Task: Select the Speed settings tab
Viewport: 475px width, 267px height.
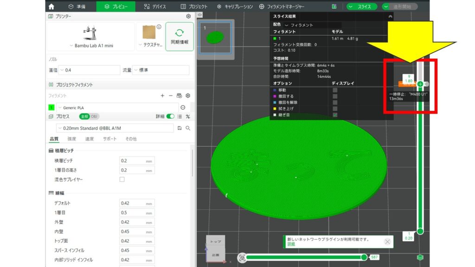Action: [x=90, y=139]
